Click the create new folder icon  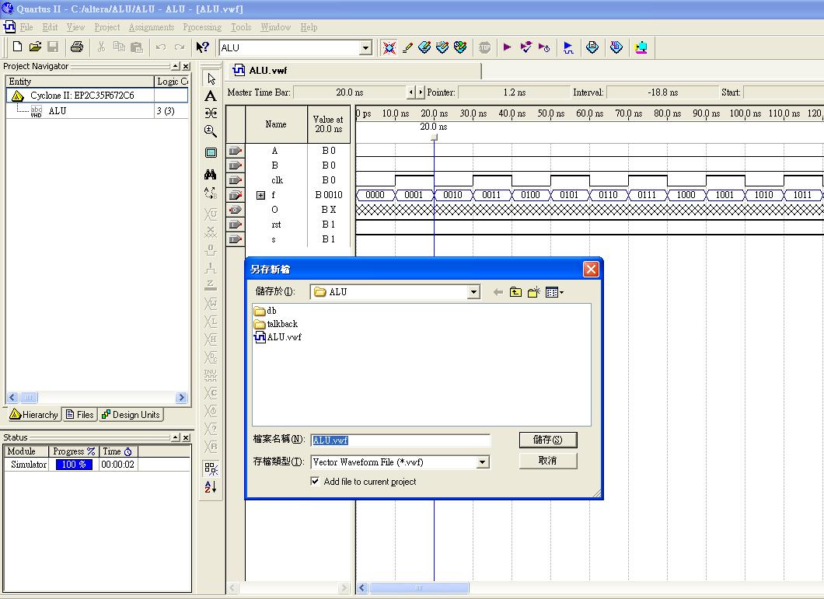pyautogui.click(x=533, y=292)
